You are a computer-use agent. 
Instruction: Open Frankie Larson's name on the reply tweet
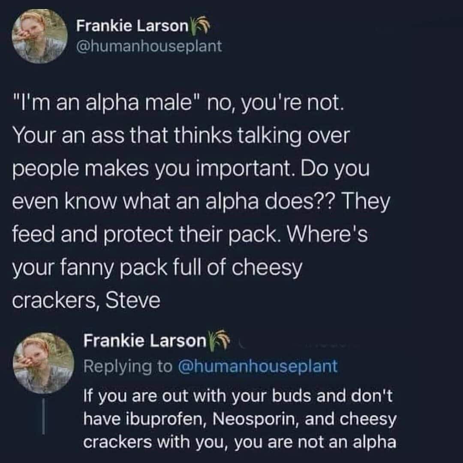click(145, 340)
